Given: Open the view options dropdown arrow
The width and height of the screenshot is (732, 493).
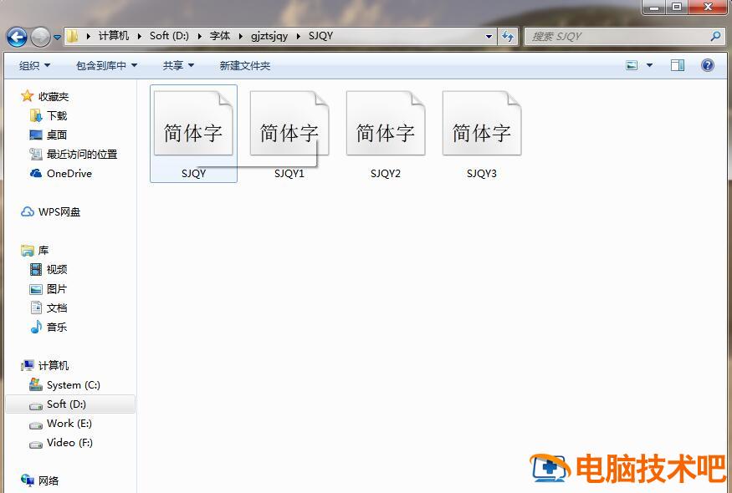Looking at the screenshot, I should click(x=649, y=65).
